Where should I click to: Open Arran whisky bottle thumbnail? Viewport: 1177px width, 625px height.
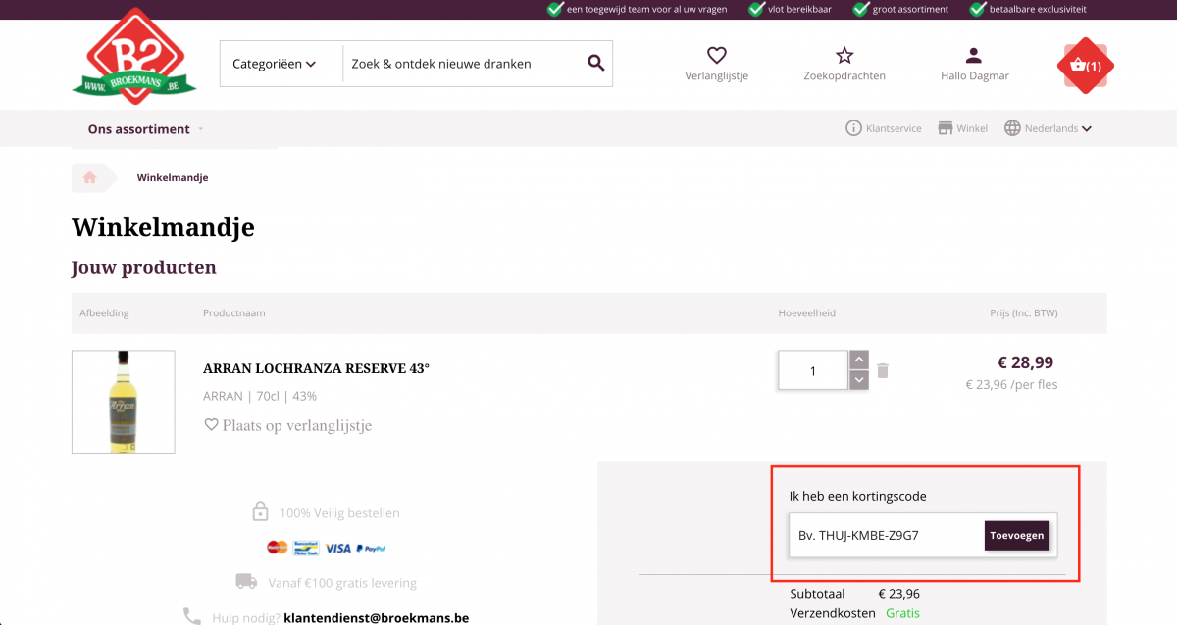click(124, 402)
